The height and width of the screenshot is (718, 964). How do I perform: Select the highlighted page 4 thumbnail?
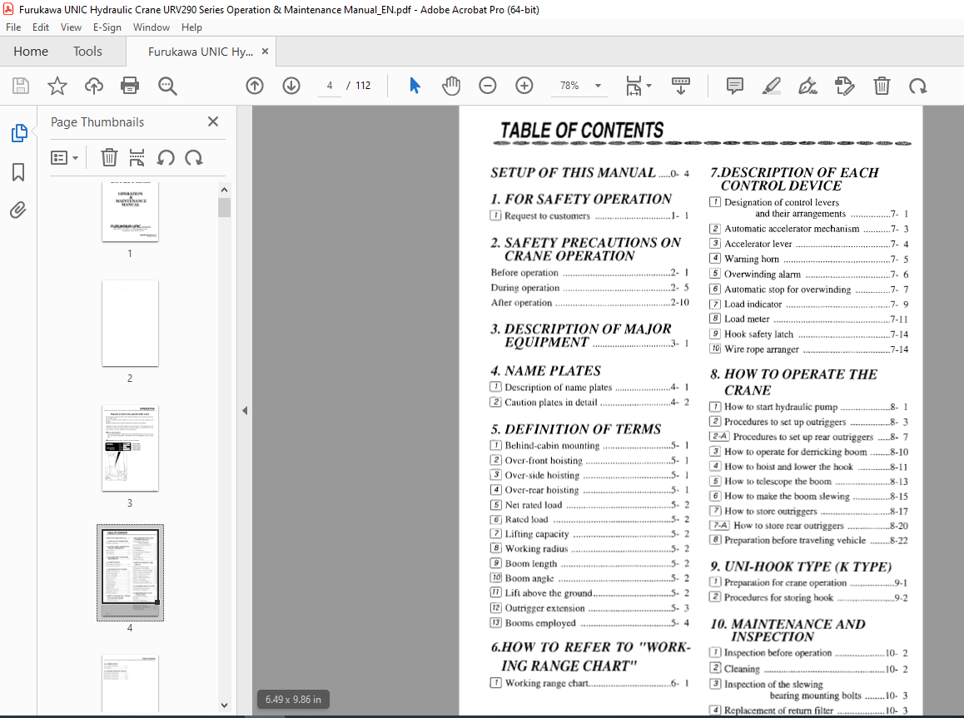point(130,572)
